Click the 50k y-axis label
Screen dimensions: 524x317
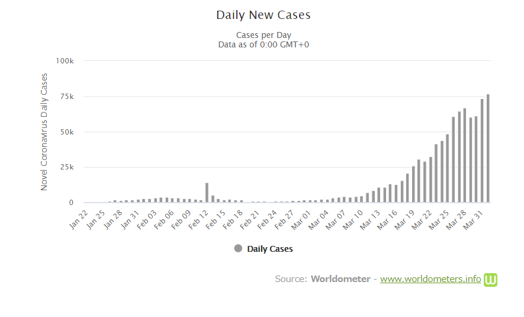[x=66, y=132]
